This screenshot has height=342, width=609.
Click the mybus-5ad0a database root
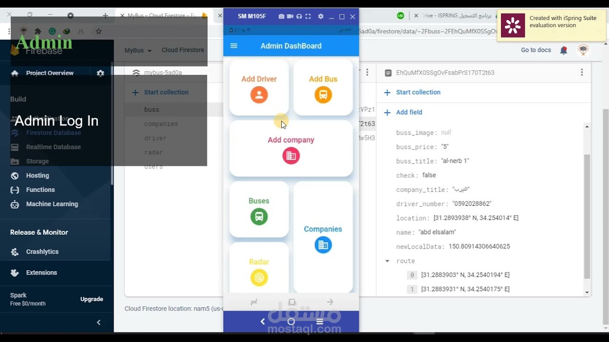coord(163,73)
